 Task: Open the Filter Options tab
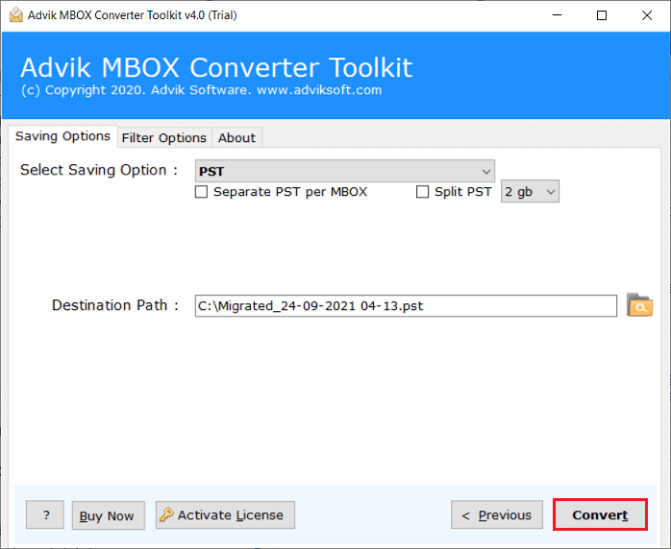point(163,137)
